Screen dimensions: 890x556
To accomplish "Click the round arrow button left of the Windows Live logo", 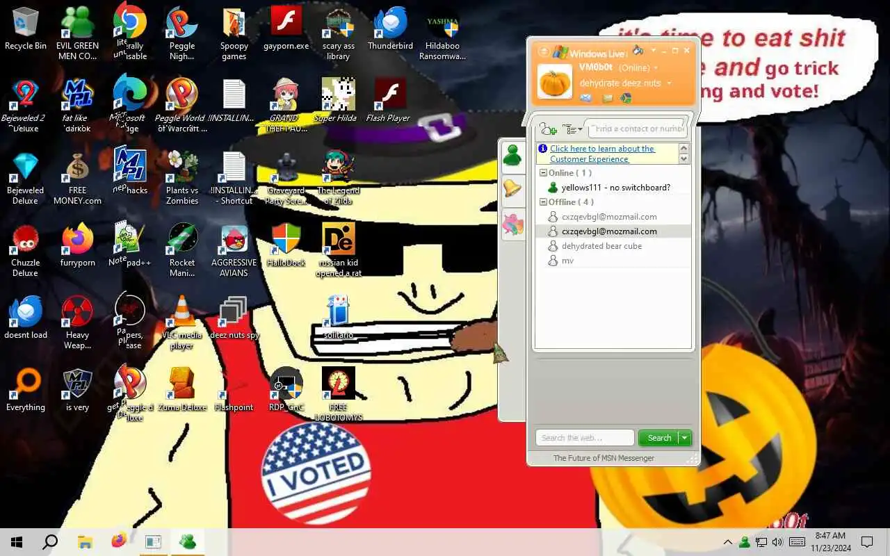I will (544, 52).
